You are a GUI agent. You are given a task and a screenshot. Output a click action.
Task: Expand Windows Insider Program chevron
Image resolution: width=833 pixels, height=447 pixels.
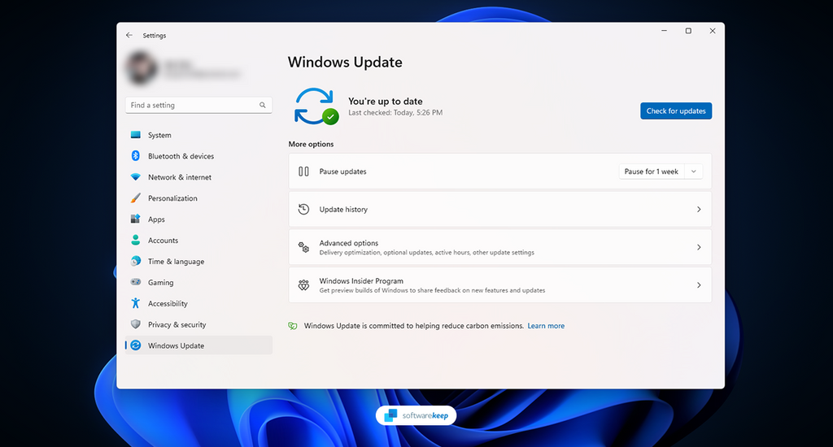[x=699, y=285]
